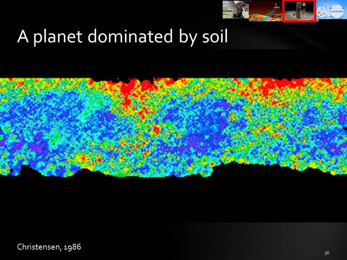Screen dimensions: 347x260
Task: Click the citation "Christensen, 1986"
Action: (x=49, y=247)
